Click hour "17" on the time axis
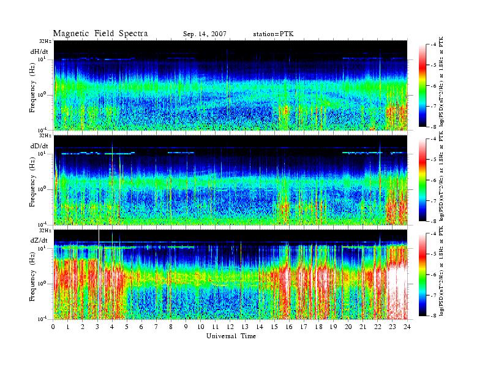This screenshot has width=485, height=375. (x=304, y=327)
